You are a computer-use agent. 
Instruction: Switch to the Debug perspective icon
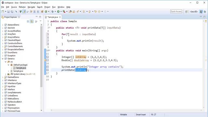205,12
